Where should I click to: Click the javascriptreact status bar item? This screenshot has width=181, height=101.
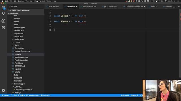(x=33, y=95)
